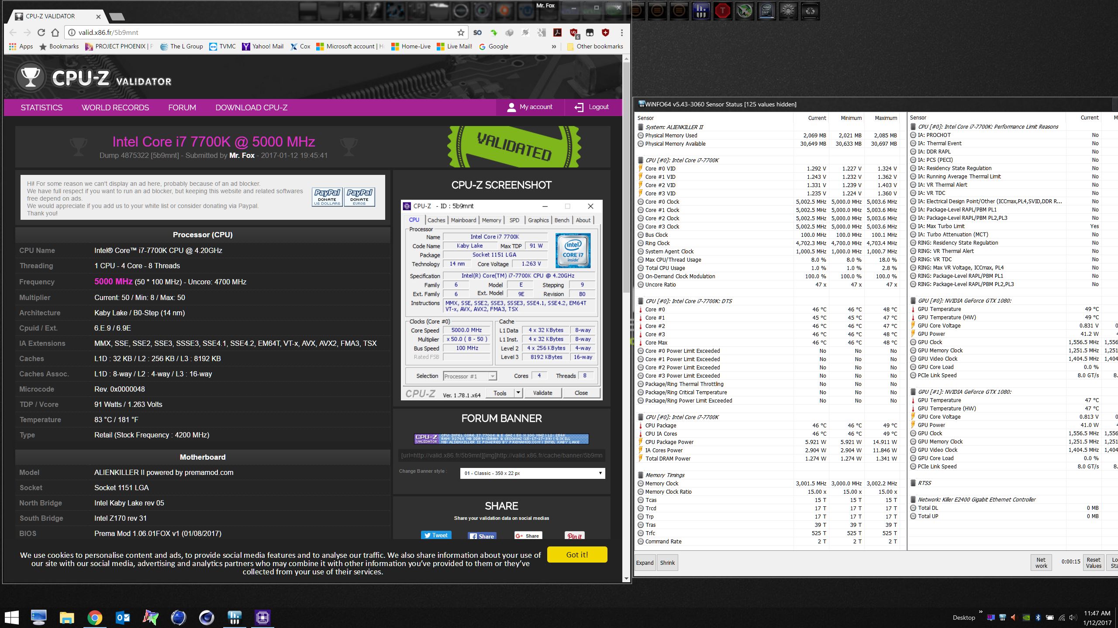Click Reset Values button in HWiNFO
1118x628 pixels.
point(1094,563)
